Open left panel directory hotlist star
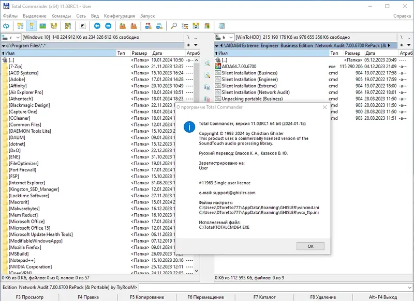414x301 pixels. 188,45
